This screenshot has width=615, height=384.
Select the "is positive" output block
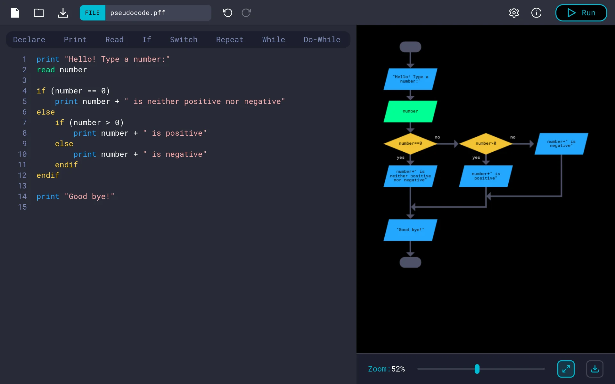(486, 176)
